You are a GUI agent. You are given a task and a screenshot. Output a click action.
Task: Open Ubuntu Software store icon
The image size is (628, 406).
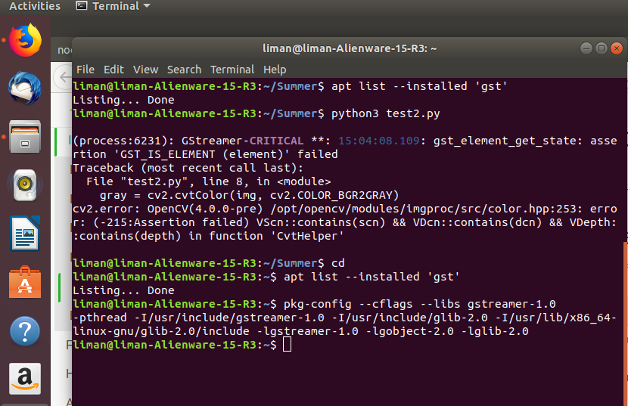pyautogui.click(x=25, y=283)
